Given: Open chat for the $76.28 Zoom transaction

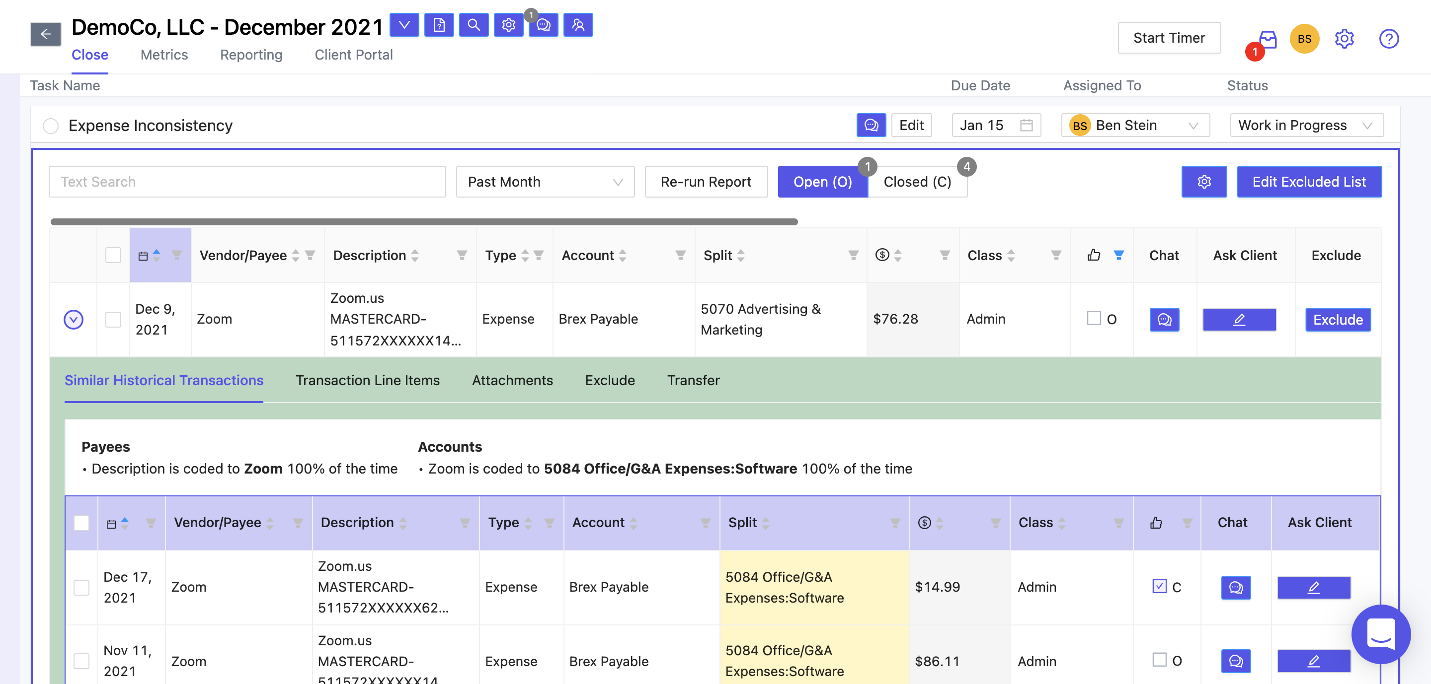Looking at the screenshot, I should pos(1164,320).
